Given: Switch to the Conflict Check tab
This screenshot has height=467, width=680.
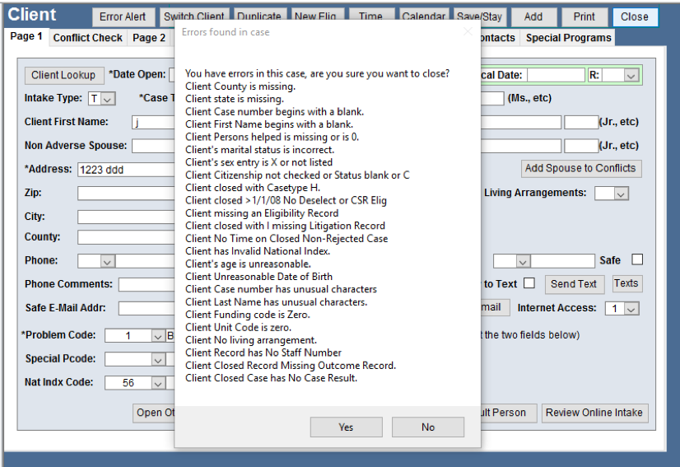Looking at the screenshot, I should click(87, 38).
